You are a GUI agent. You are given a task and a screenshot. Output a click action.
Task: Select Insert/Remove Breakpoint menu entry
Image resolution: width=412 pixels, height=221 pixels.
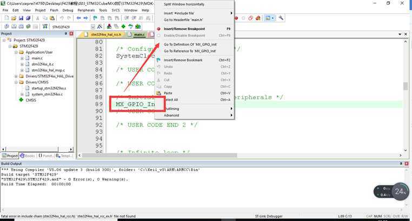195,29
